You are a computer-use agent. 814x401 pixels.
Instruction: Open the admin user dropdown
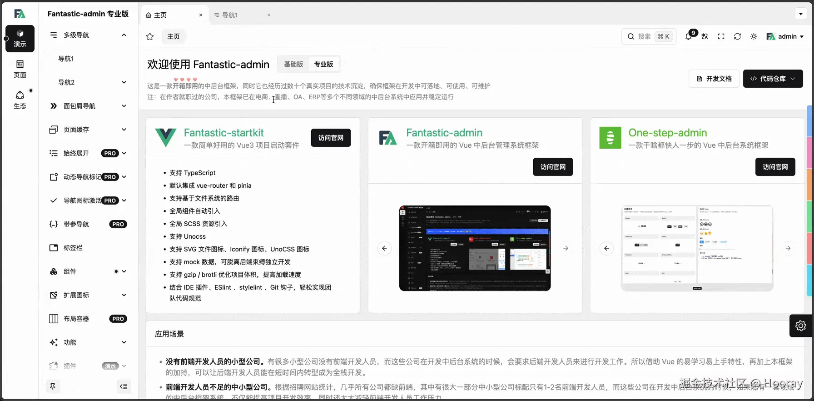785,36
